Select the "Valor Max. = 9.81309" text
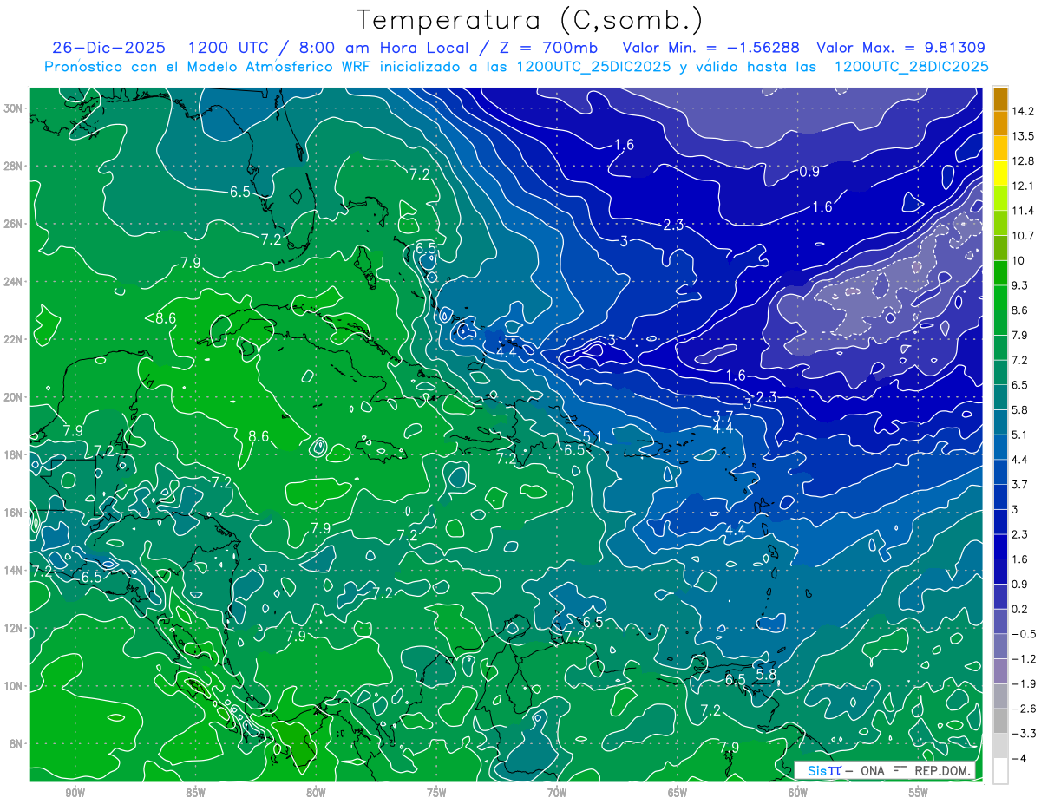 (x=901, y=48)
